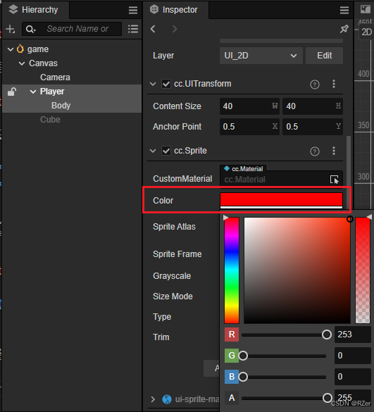Disable the cc.Sprite component checkbox
Screen dimensions: 374x412
point(166,151)
